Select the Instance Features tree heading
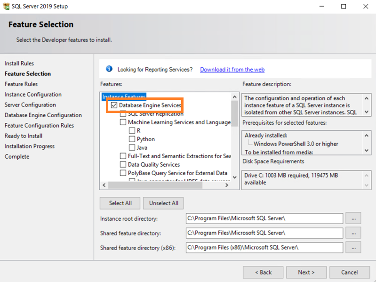Screen dimensions: 376x282 124,97
